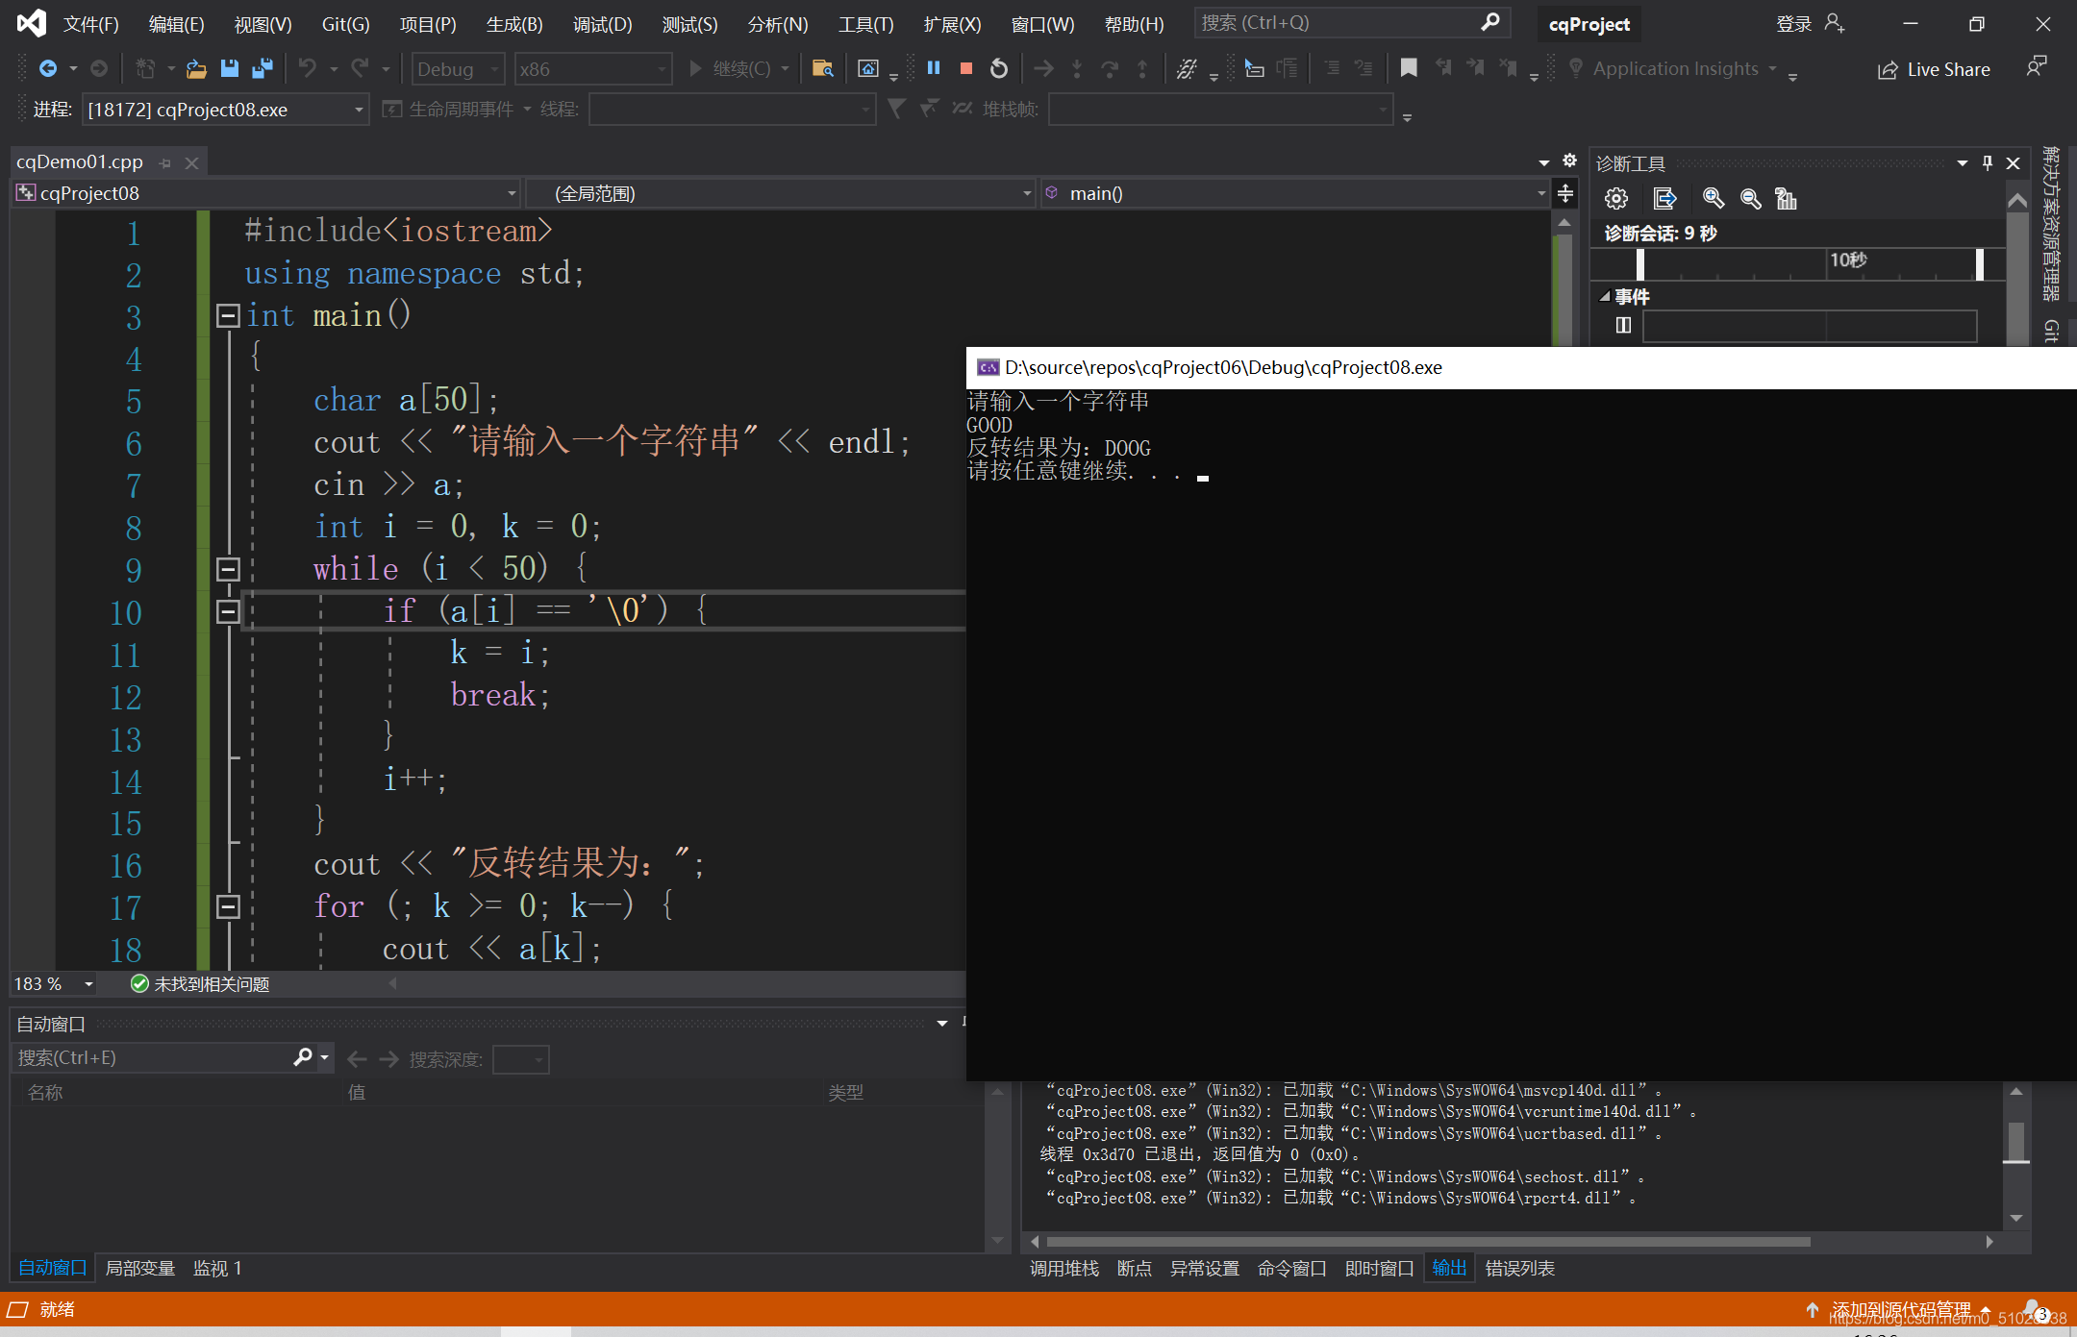Toggle a bookmark on the current line
Image resolution: width=2077 pixels, height=1337 pixels.
(1409, 68)
